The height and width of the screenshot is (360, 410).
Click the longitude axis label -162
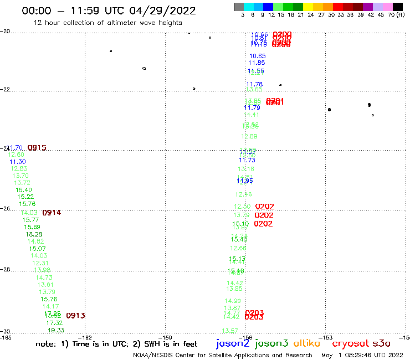click(x=85, y=338)
